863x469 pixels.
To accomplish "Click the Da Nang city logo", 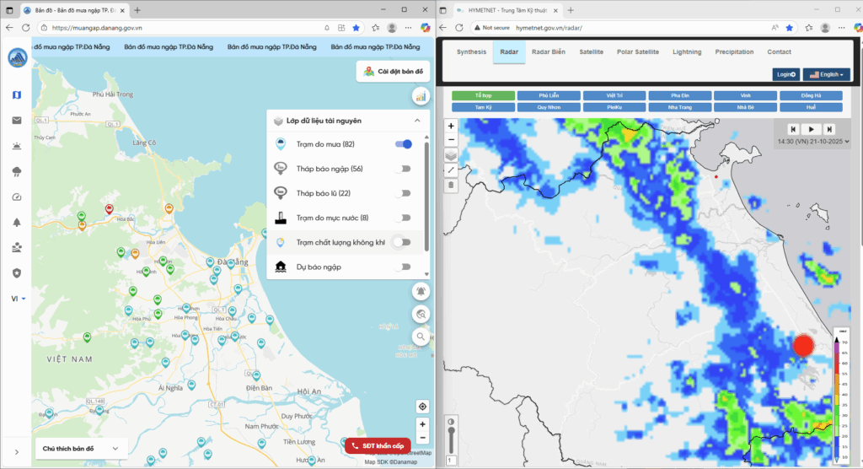I will click(18, 57).
